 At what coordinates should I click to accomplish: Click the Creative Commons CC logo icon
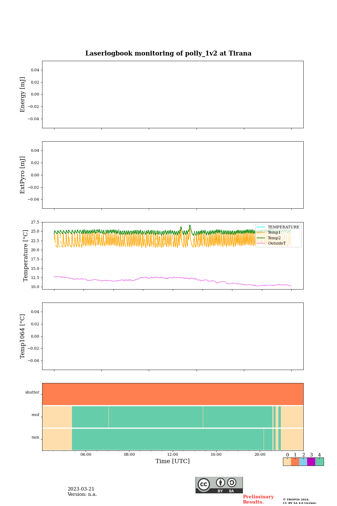pyautogui.click(x=204, y=484)
